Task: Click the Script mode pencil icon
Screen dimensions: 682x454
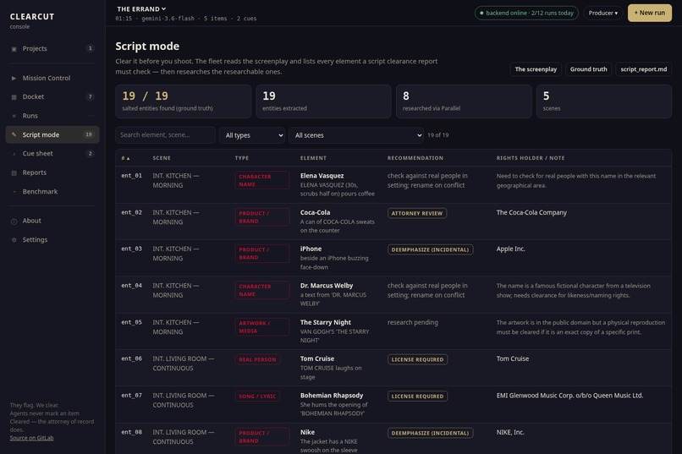Action: coord(14,134)
